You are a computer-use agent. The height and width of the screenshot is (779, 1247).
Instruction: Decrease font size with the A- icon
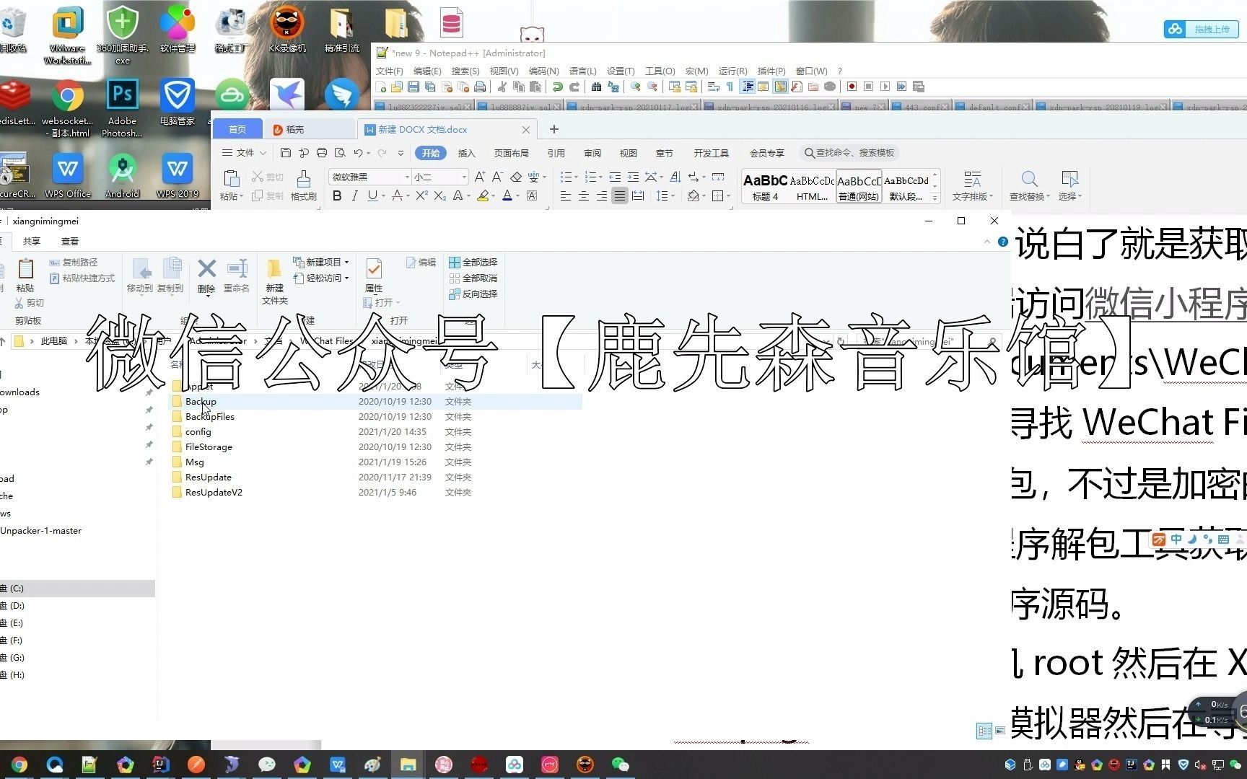tap(497, 177)
